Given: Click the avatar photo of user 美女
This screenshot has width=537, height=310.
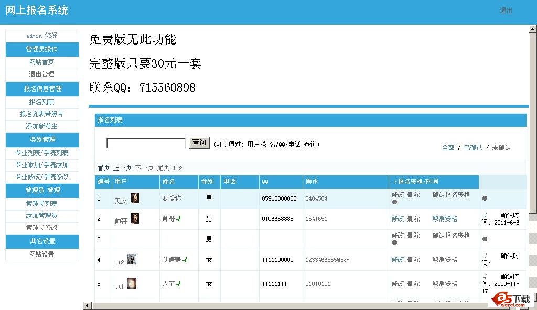Looking at the screenshot, I should click(x=135, y=198).
